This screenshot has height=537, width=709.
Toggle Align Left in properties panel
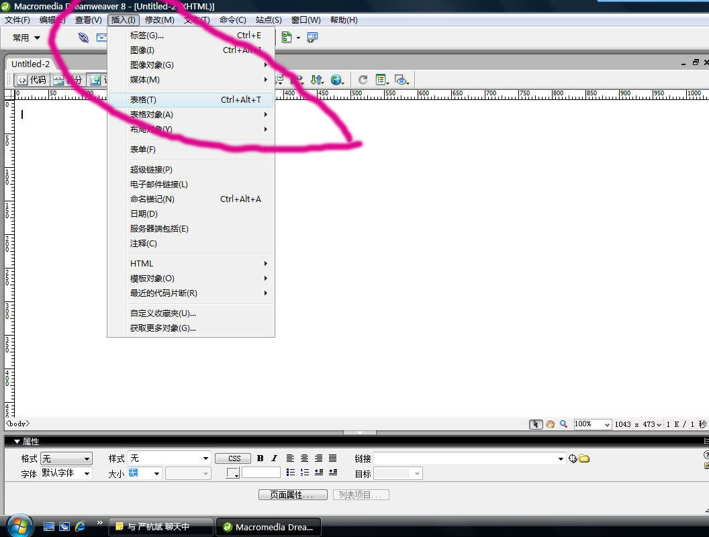tap(290, 458)
